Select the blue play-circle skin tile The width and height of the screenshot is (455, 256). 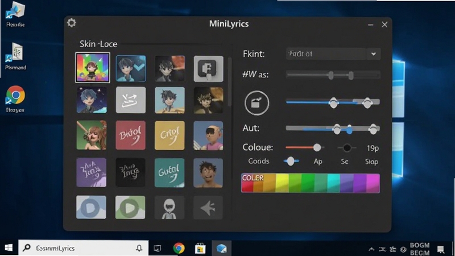(91, 207)
